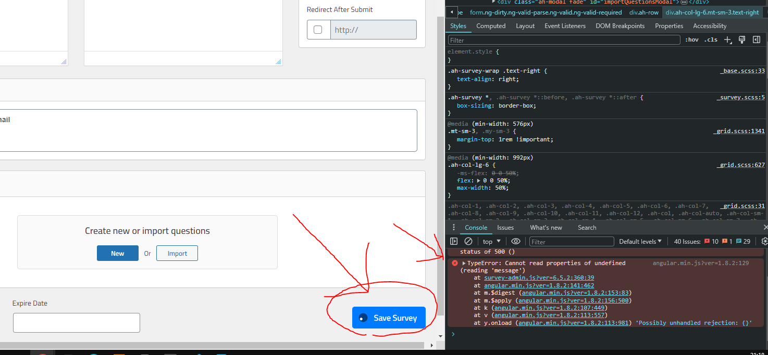Open angular.min.js 141:462 stack link
The width and height of the screenshot is (768, 355).
pos(539,285)
